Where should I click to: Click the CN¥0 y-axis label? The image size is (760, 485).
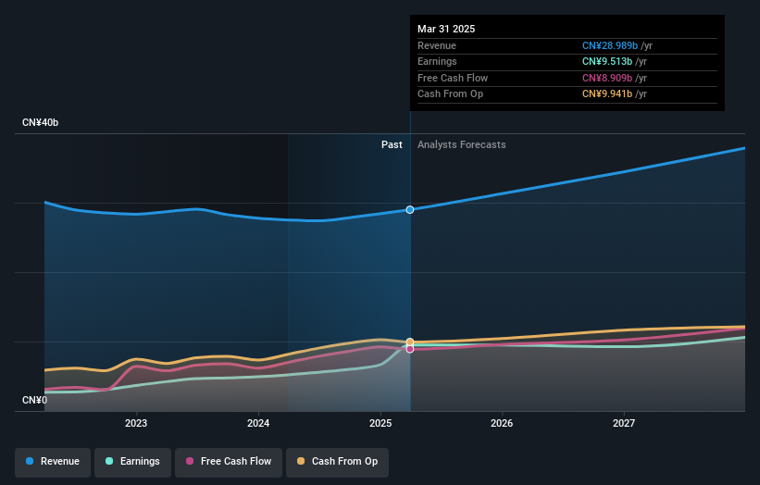pos(35,400)
